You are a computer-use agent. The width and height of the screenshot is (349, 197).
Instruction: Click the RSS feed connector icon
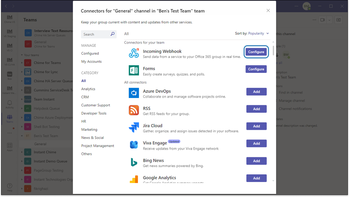(134, 110)
